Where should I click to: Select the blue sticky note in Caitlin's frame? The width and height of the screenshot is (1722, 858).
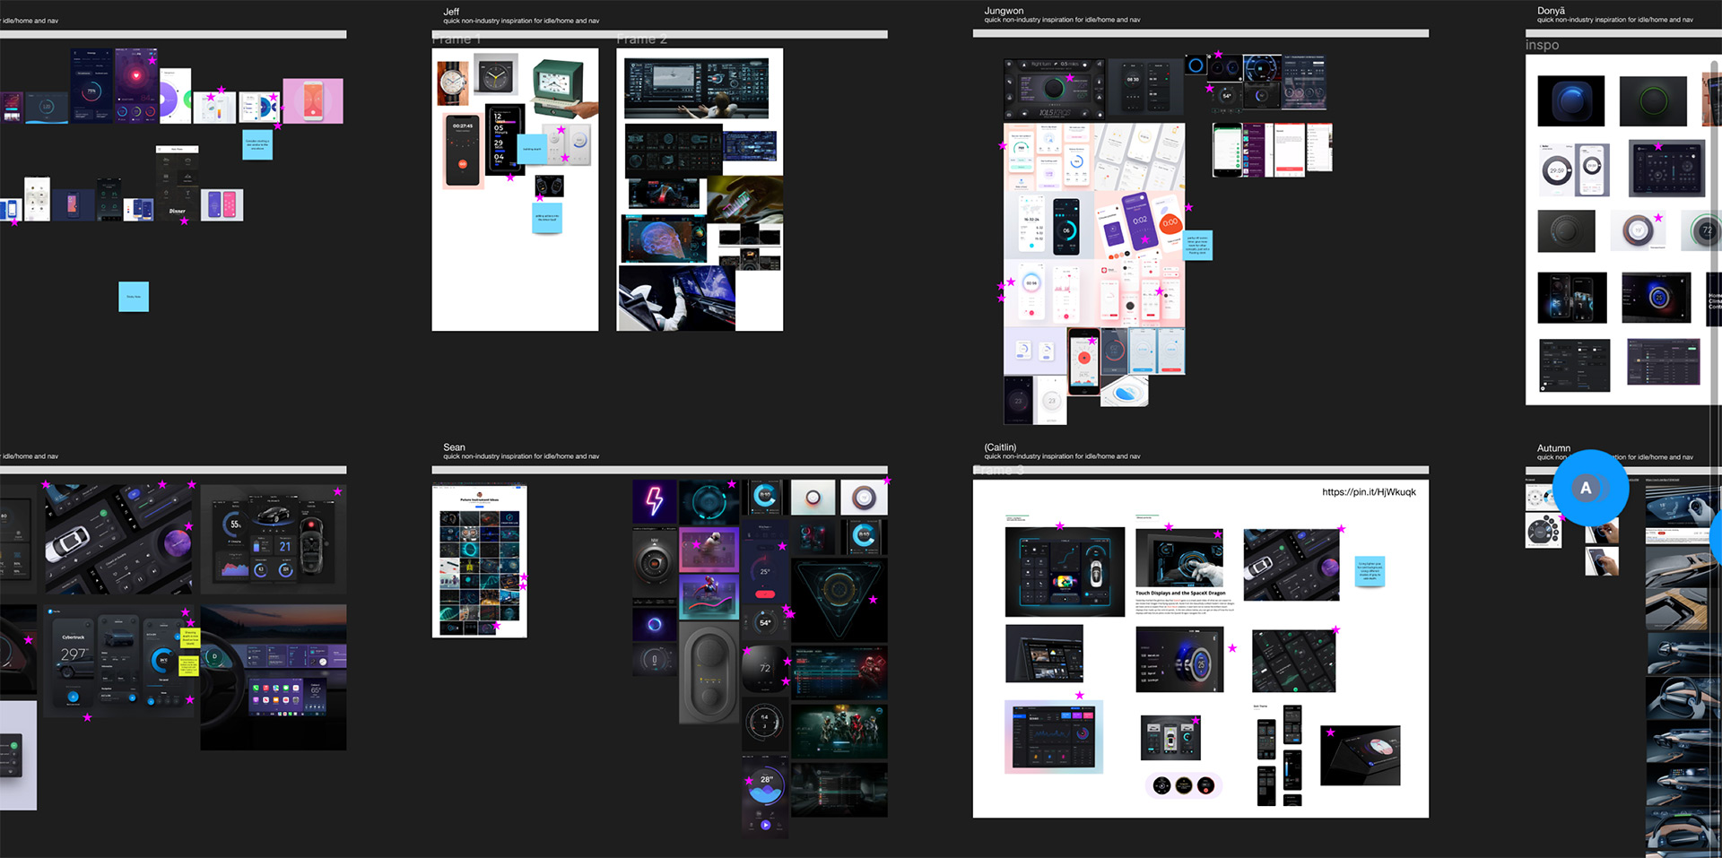tap(1369, 571)
